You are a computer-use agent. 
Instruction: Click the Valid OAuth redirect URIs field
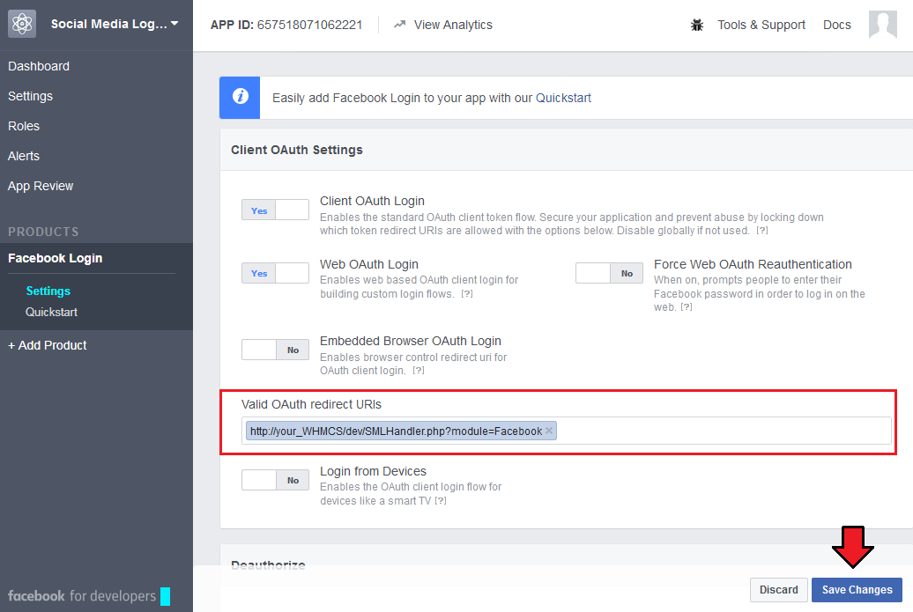click(x=566, y=431)
